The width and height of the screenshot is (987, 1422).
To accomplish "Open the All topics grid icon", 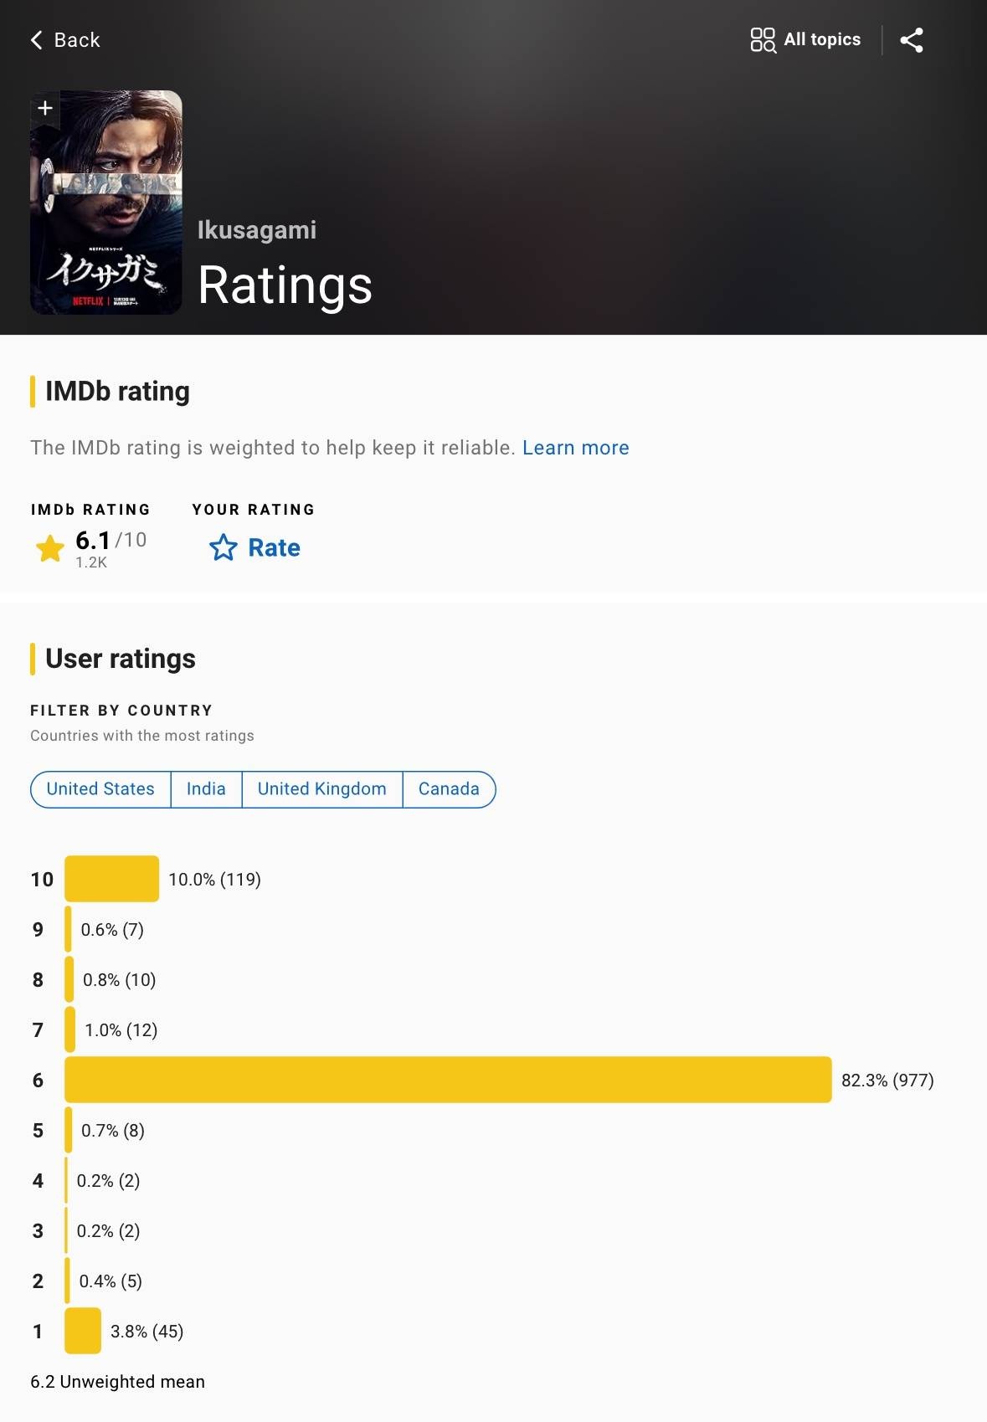I will point(763,40).
